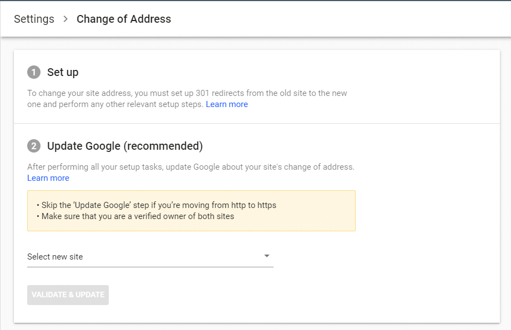
Task: Go back to Settings breadcrumb
Action: point(34,19)
